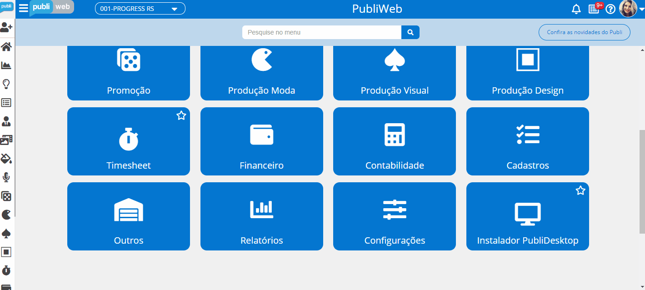The width and height of the screenshot is (645, 290).
Task: Click the paint bucket icon in sidebar
Action: 6,159
